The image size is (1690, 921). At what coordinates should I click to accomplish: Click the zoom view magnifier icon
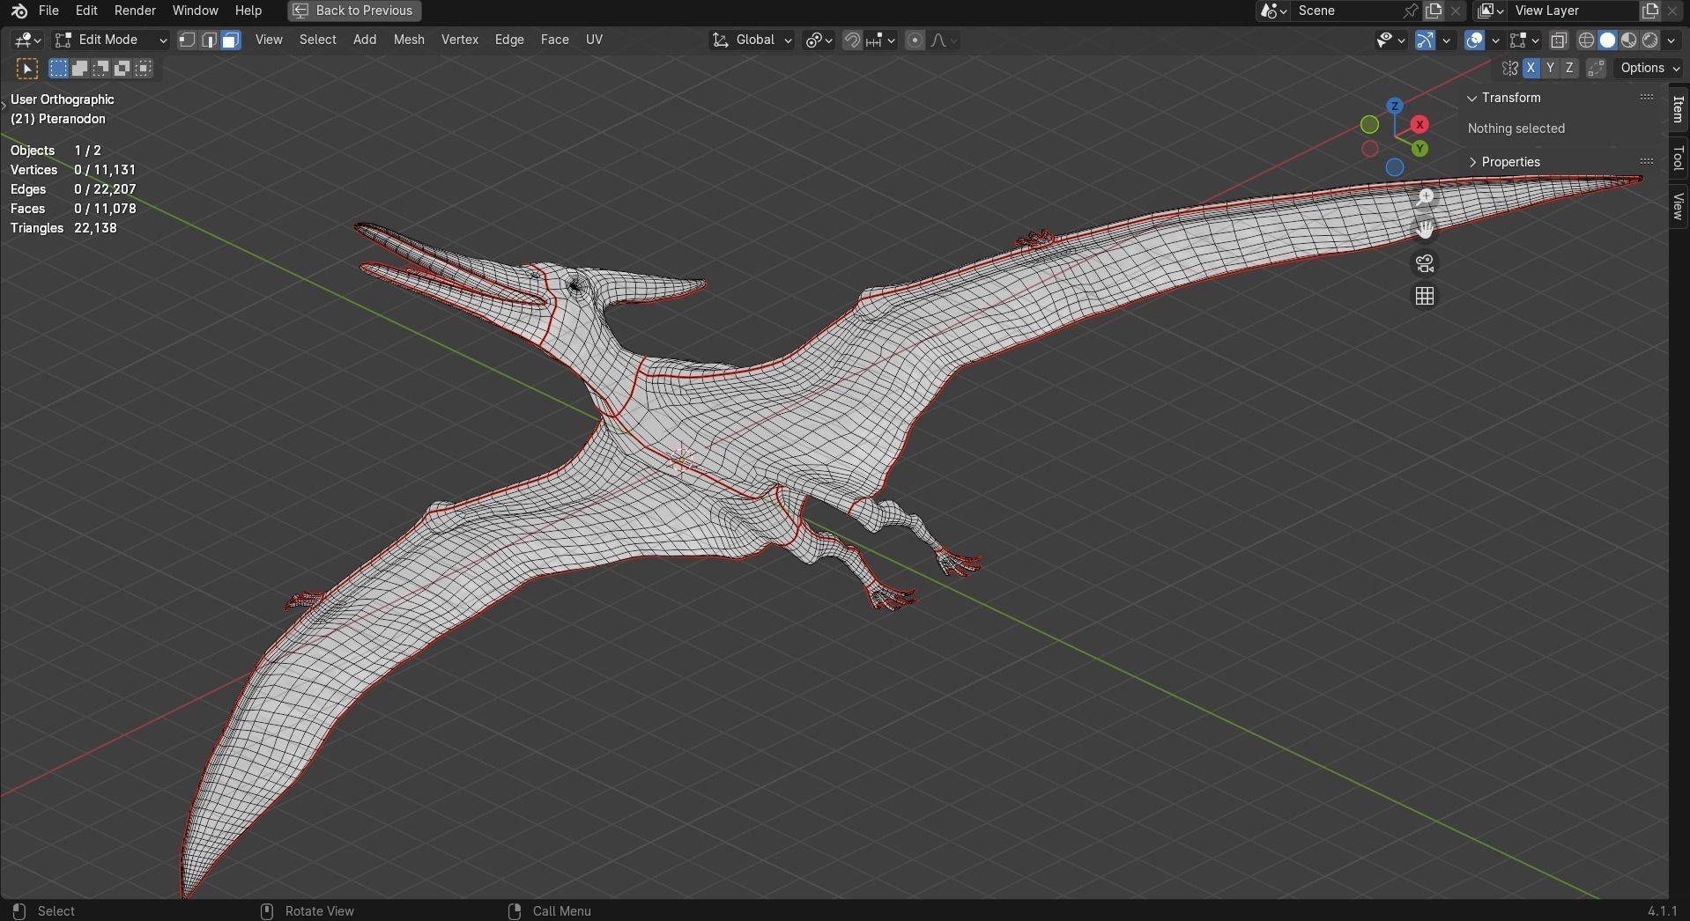[x=1425, y=197]
